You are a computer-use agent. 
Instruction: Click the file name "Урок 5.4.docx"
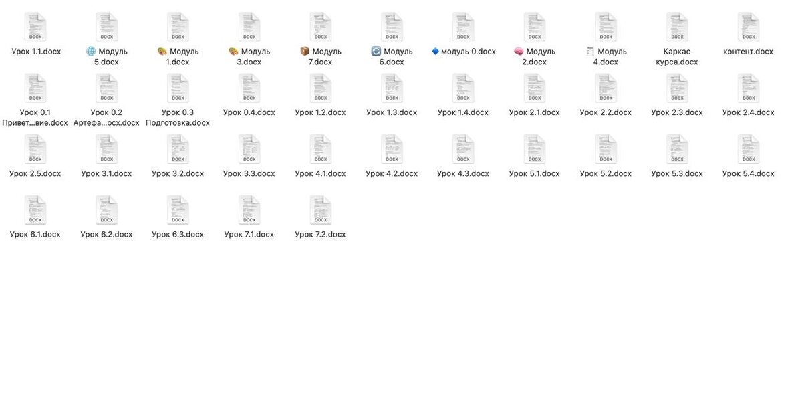pos(749,174)
